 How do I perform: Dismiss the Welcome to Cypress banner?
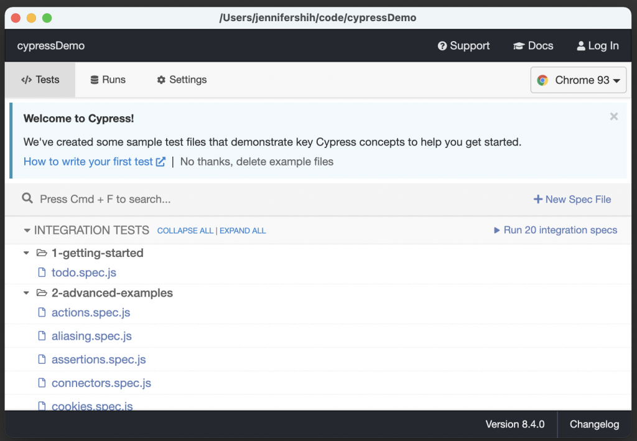[x=614, y=116]
